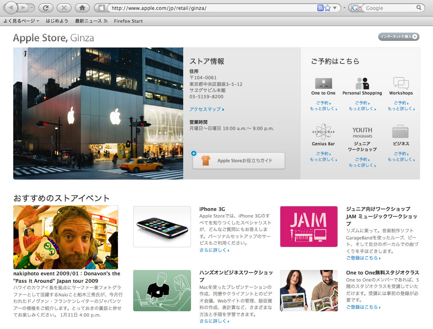Stop loading the page
The image size is (433, 329).
click(x=64, y=8)
